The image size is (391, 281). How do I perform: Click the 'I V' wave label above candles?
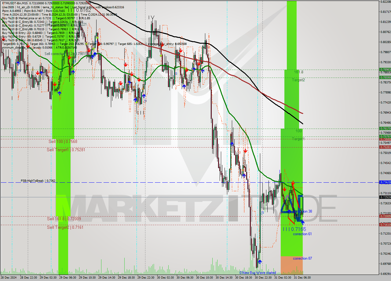click(x=151, y=17)
